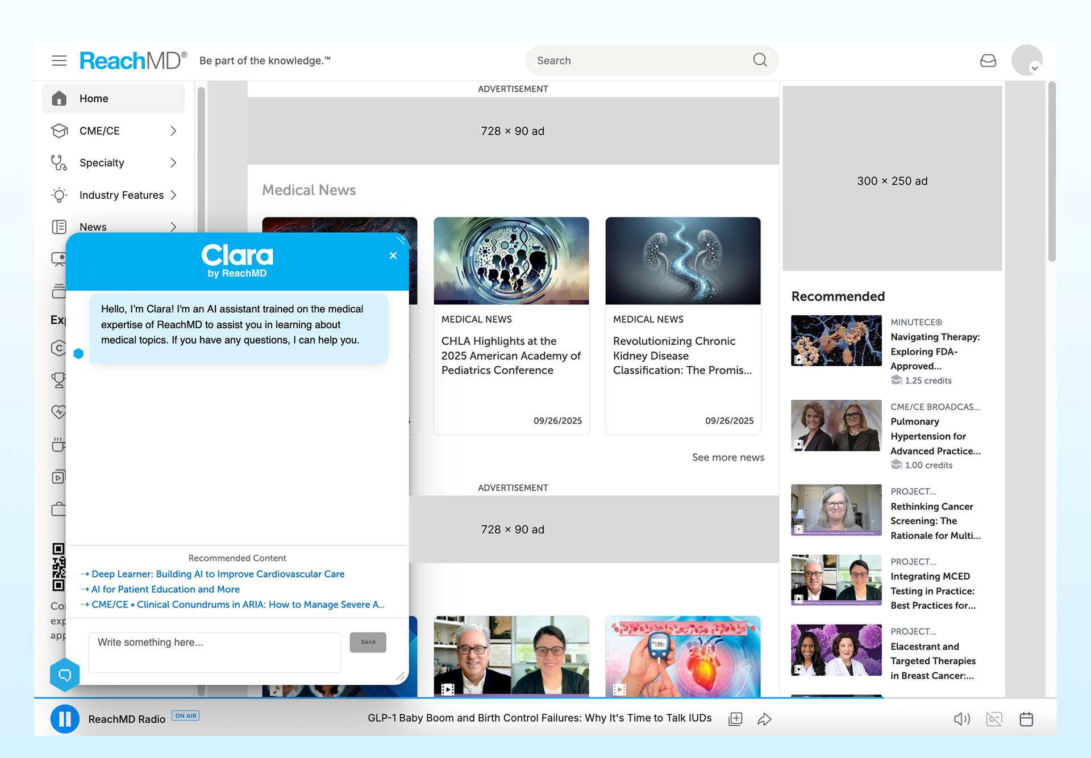Open the hamburger menu
The width and height of the screenshot is (1091, 758).
point(59,60)
